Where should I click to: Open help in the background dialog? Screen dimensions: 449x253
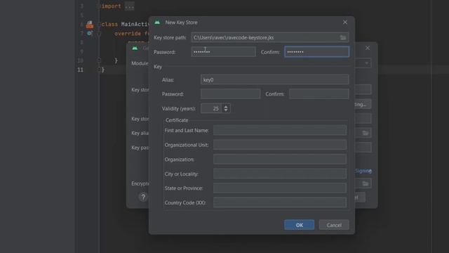pos(143,197)
